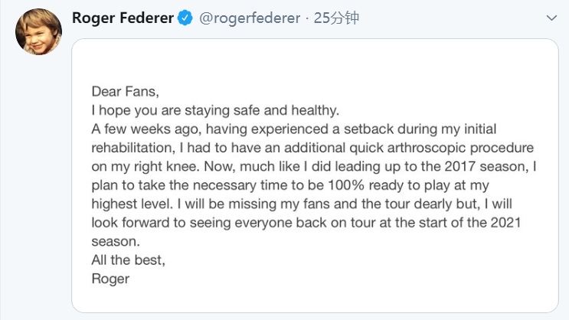
Task: Click the "2021" year in letter
Action: [506, 223]
